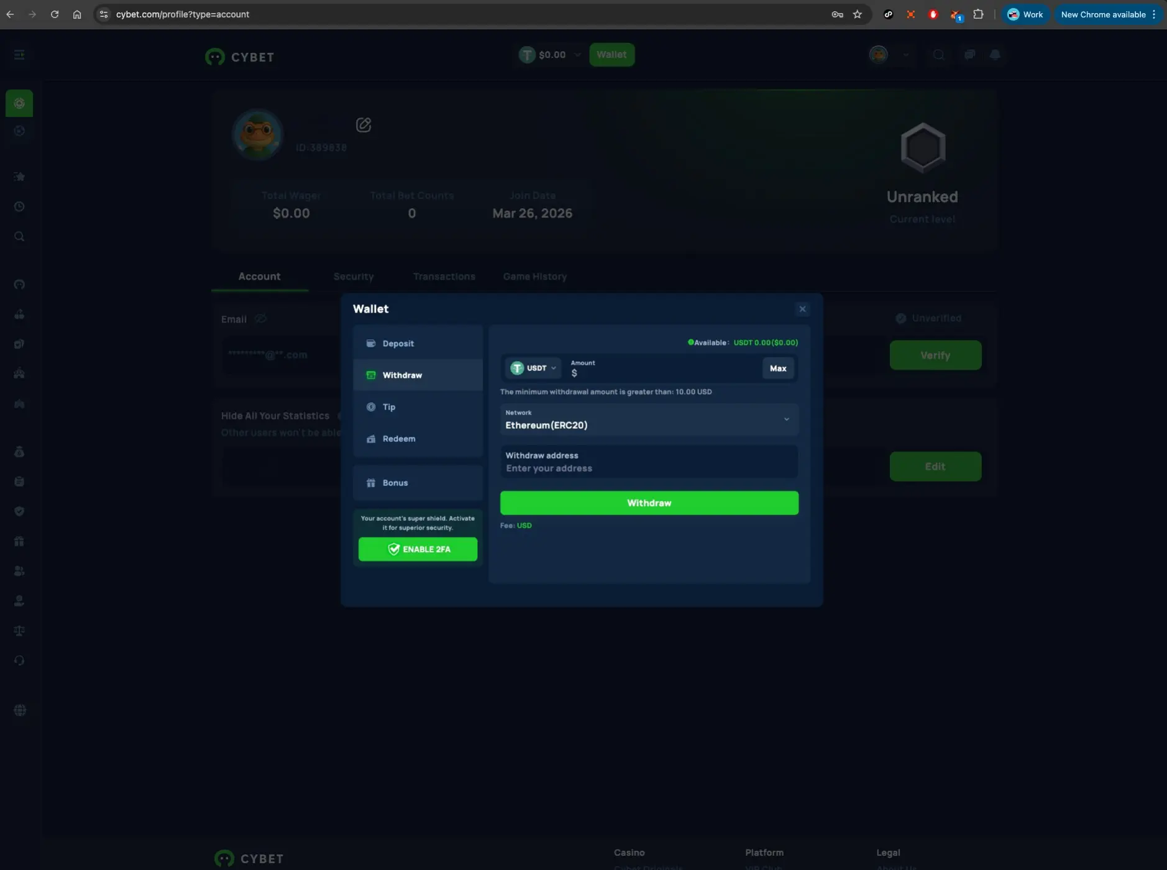Click the Withdraw address input
The width and height of the screenshot is (1167, 870).
(649, 462)
